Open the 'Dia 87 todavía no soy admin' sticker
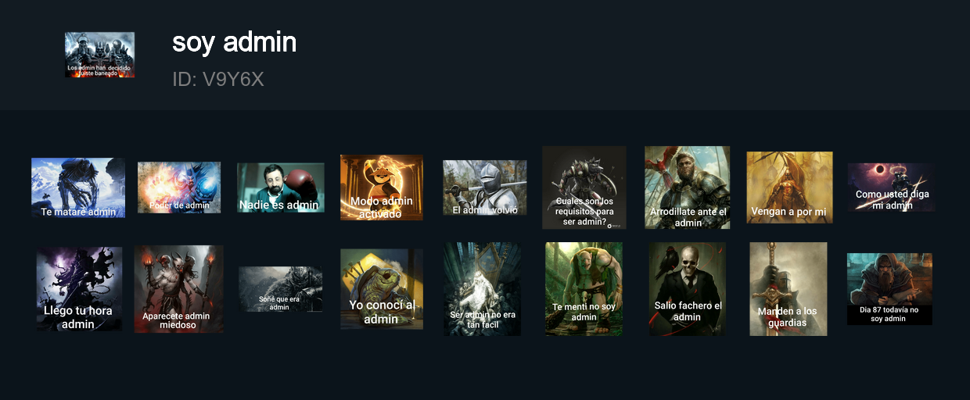The image size is (970, 400). (x=890, y=289)
